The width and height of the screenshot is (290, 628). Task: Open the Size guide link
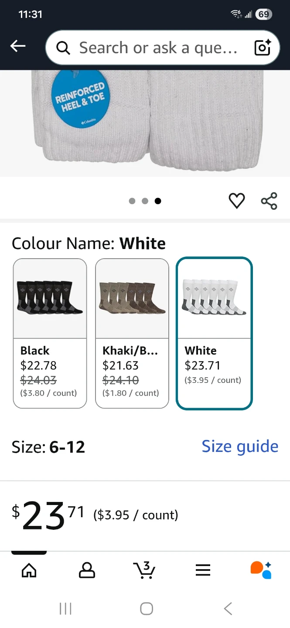tap(240, 447)
